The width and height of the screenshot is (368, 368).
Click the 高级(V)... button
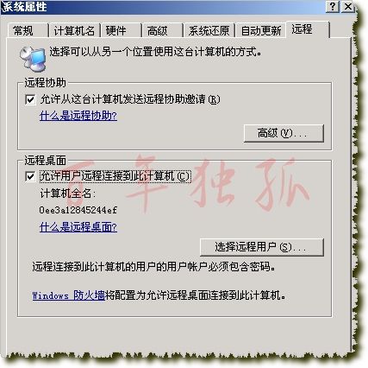coord(284,133)
